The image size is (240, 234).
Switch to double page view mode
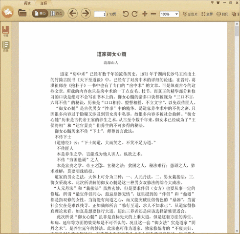click(56, 13)
